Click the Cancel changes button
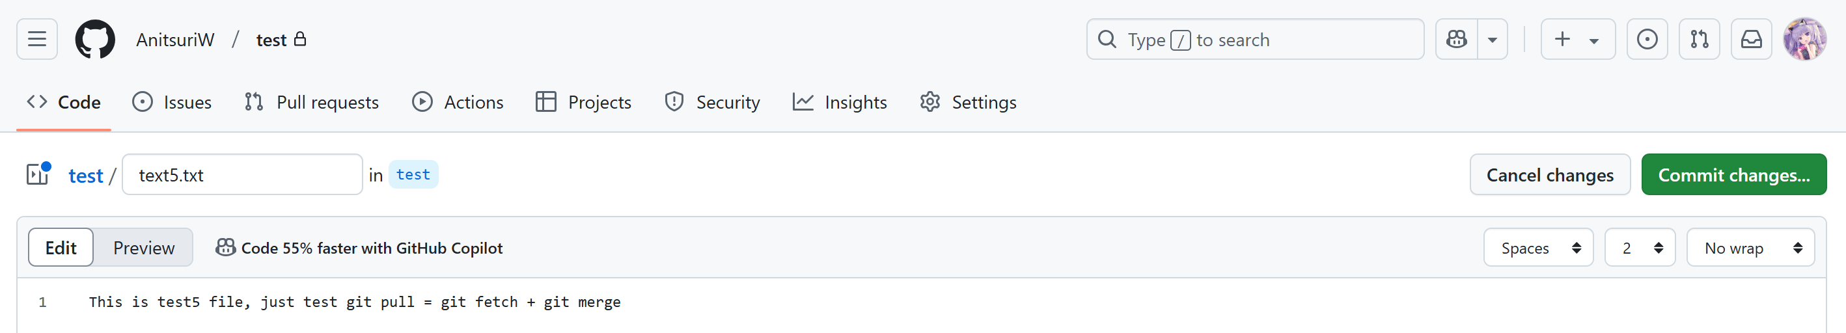 1549,175
